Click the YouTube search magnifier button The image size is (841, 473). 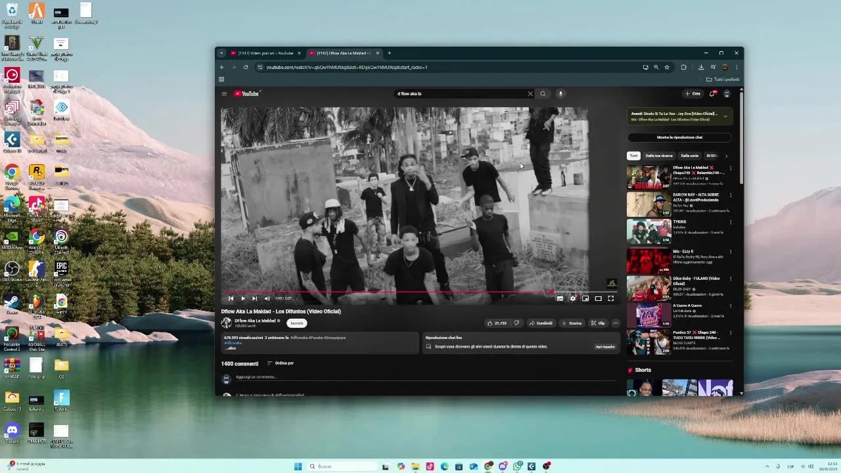[543, 94]
